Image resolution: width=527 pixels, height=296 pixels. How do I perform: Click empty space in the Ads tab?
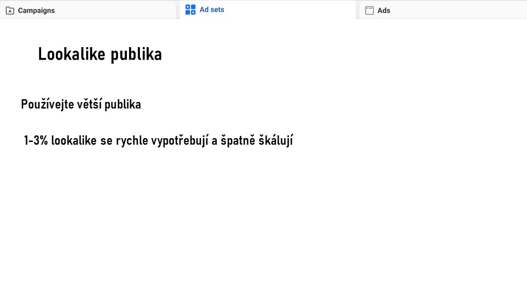[x=457, y=10]
